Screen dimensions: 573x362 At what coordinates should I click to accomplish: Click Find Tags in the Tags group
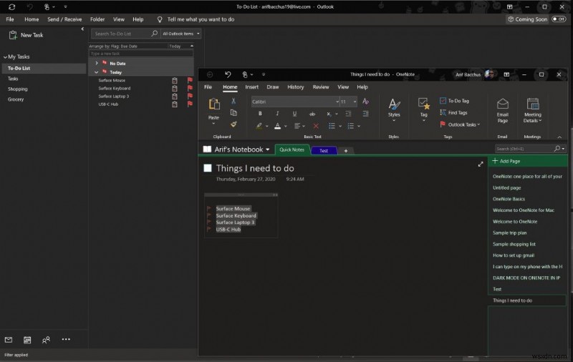click(x=457, y=112)
